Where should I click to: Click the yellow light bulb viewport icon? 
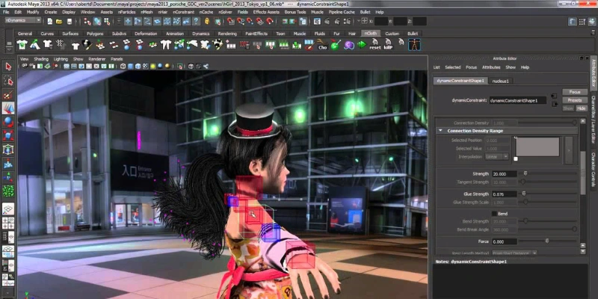[x=152, y=67]
